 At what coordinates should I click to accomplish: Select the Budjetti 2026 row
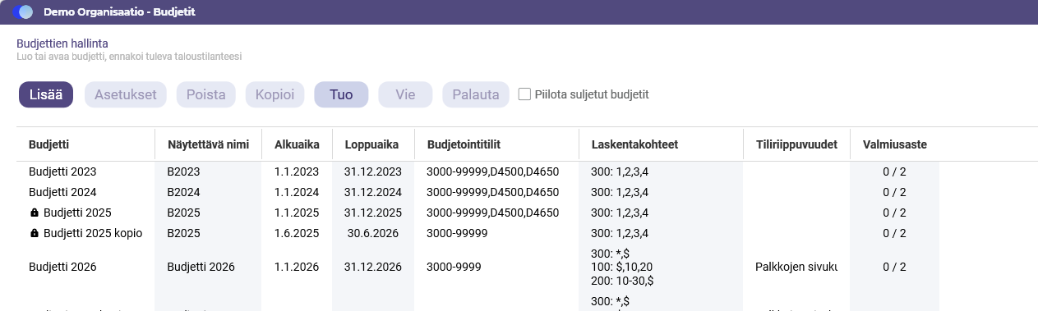coord(477,267)
